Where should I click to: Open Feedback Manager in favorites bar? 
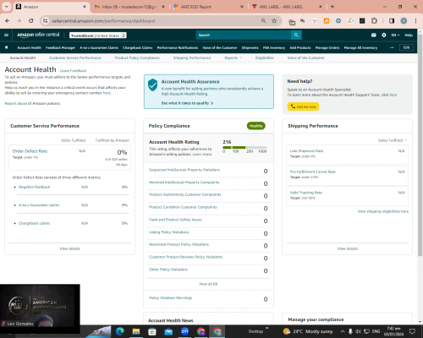click(60, 47)
